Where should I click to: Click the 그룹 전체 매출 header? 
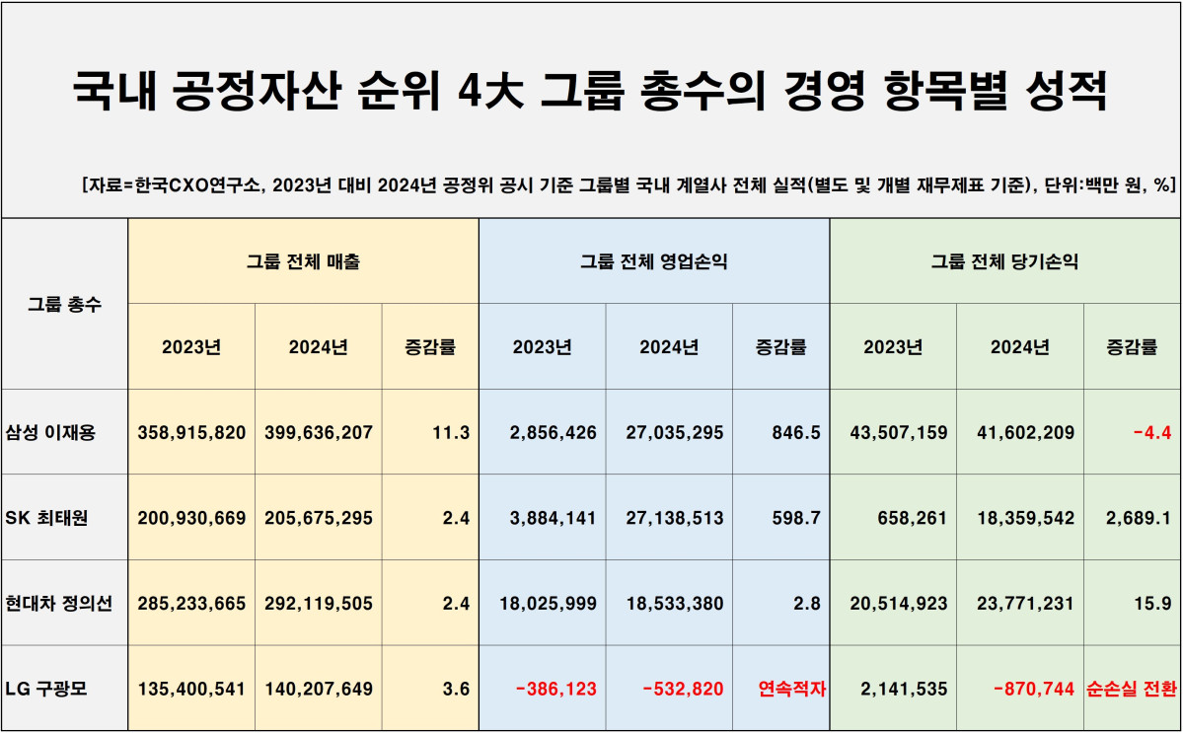tap(303, 261)
